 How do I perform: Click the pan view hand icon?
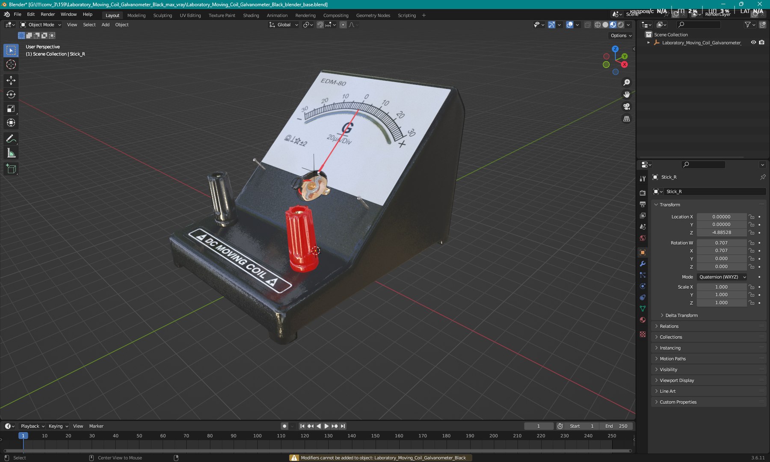pos(627,94)
